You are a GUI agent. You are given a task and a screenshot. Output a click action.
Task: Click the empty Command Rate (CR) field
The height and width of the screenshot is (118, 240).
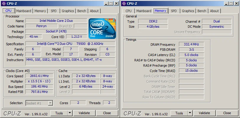pos(191,81)
